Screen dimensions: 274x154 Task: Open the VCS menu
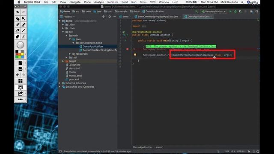[x=152, y=2]
